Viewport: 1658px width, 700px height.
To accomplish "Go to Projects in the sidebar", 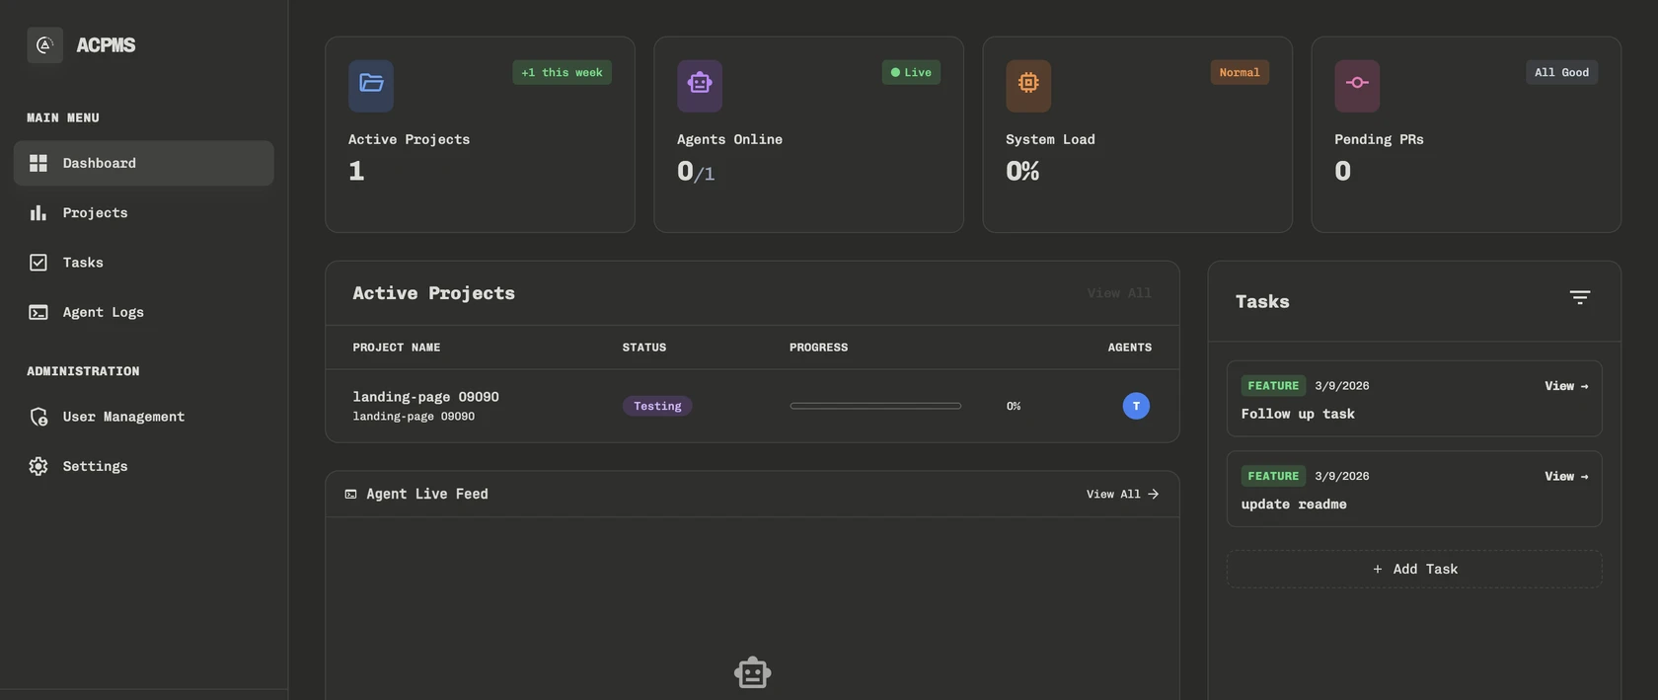I will (x=95, y=213).
